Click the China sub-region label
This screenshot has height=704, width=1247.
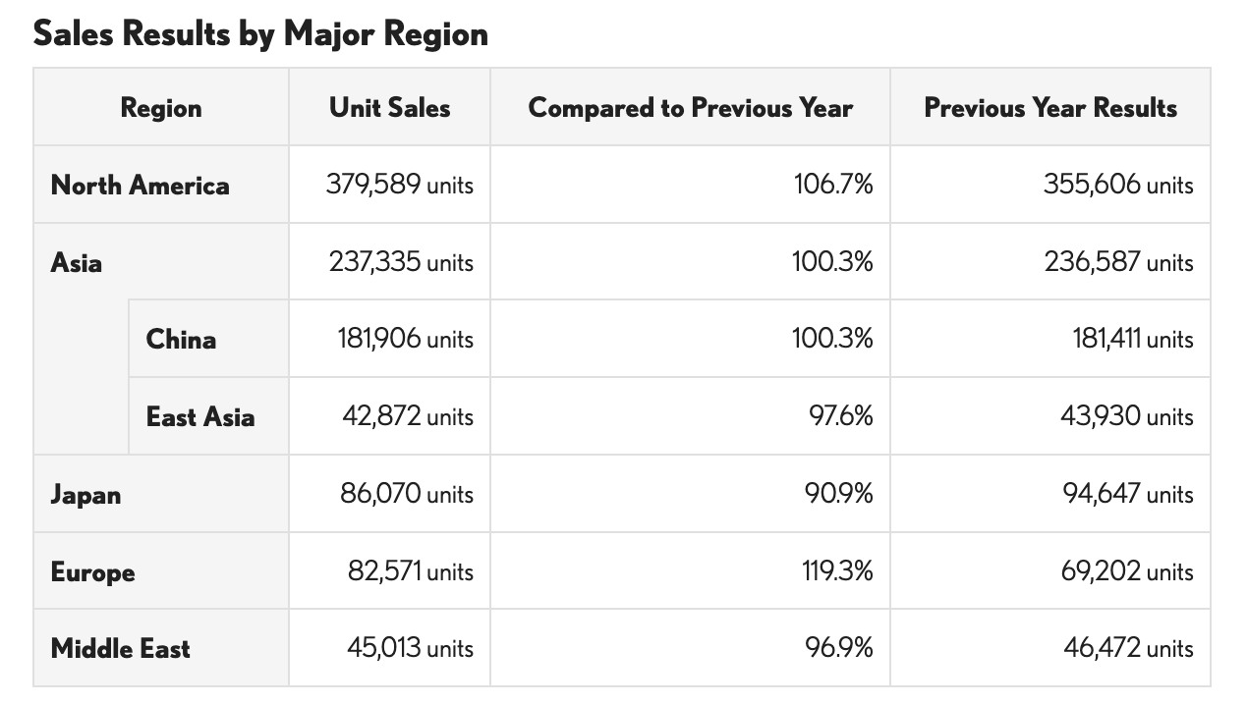[x=182, y=340]
